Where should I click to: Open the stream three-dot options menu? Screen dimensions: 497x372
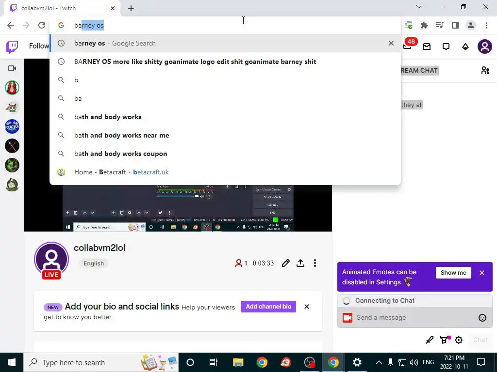[x=315, y=263]
